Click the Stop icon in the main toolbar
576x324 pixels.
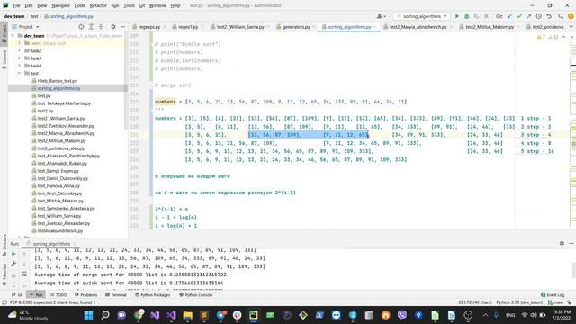(486, 16)
